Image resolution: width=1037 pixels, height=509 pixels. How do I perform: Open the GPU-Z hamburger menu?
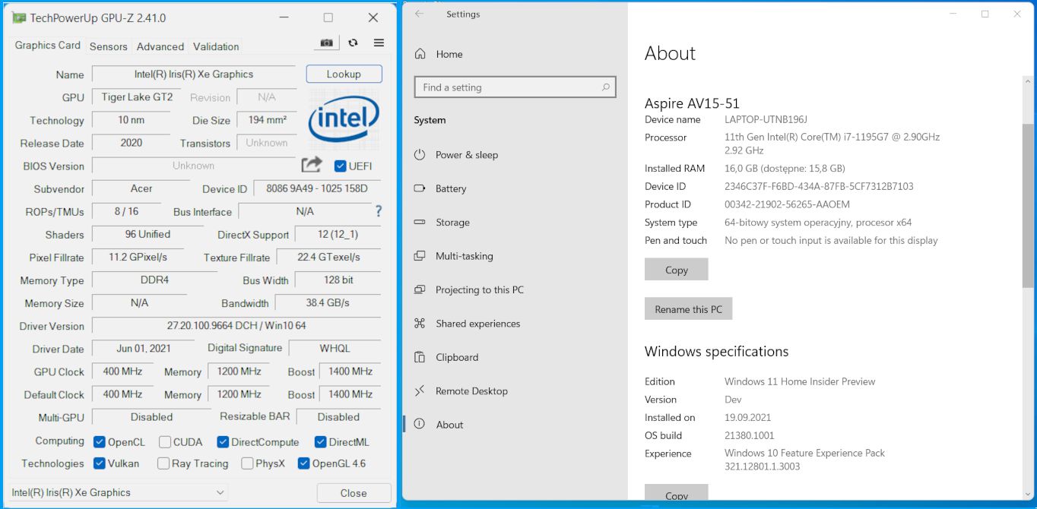pyautogui.click(x=379, y=43)
